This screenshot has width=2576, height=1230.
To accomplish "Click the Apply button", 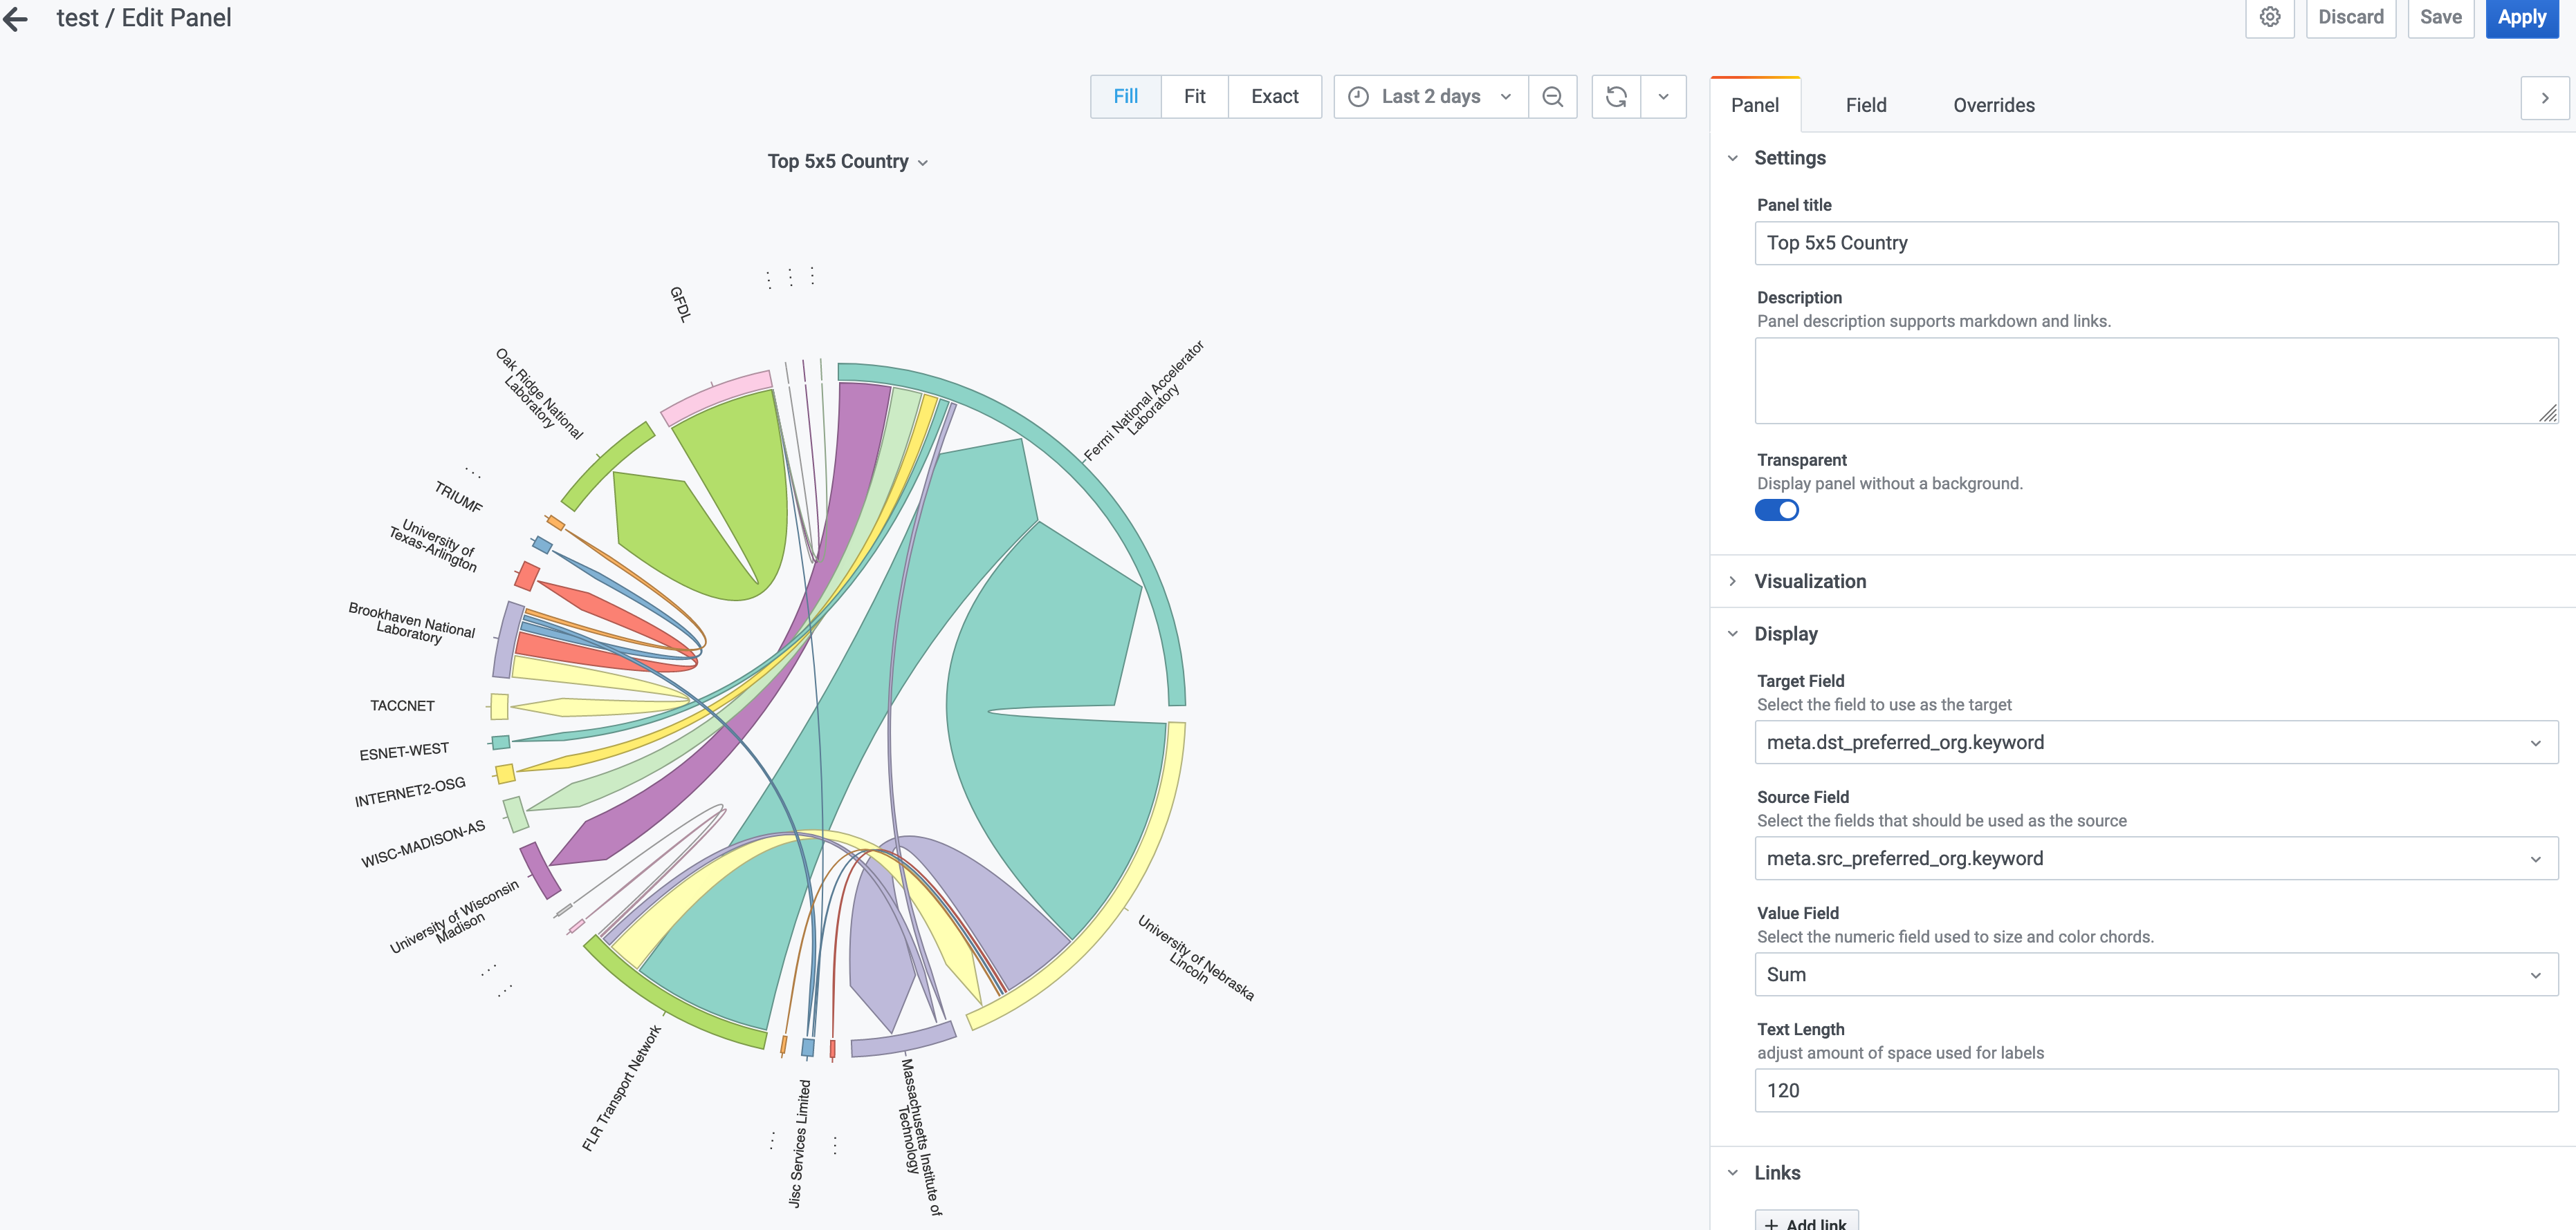I will (2521, 17).
